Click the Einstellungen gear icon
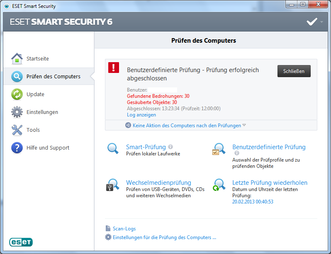Screen dimensions: 331x254 click(x=17, y=112)
